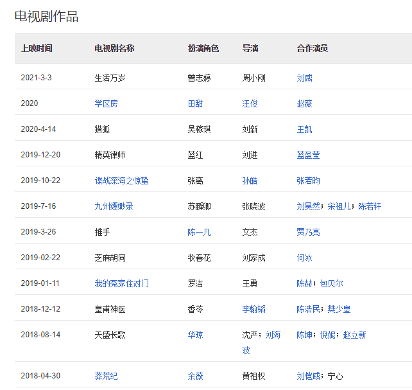Viewport: 412px width, 390px height.
Task: Select the 皇甫神医 title cell
Action: click(x=110, y=309)
